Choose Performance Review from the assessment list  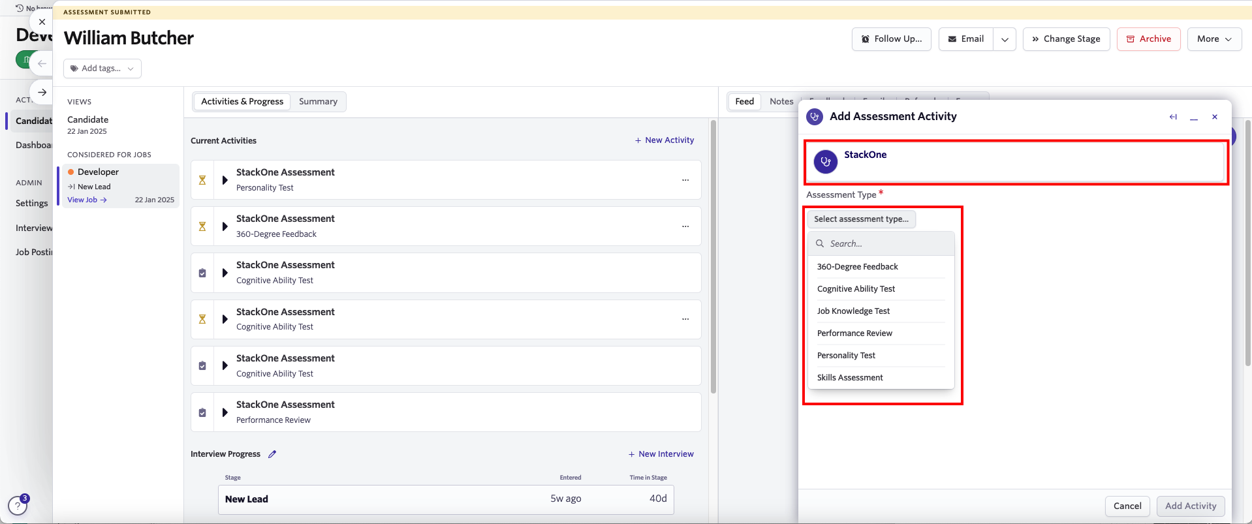881,333
